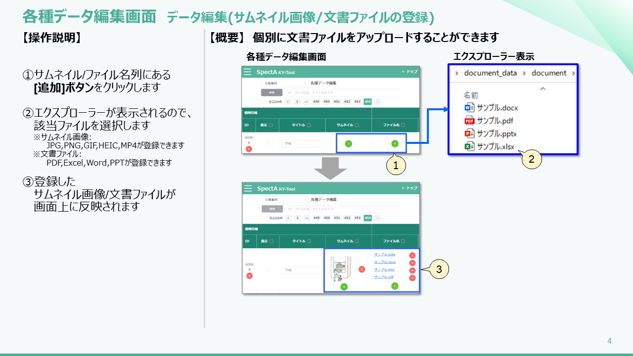633x356 pixels.
Task: Go to page 449 in upper pagination
Action: pos(316,101)
